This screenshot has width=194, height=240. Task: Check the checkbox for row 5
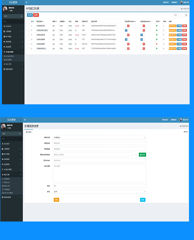coord(28,44)
